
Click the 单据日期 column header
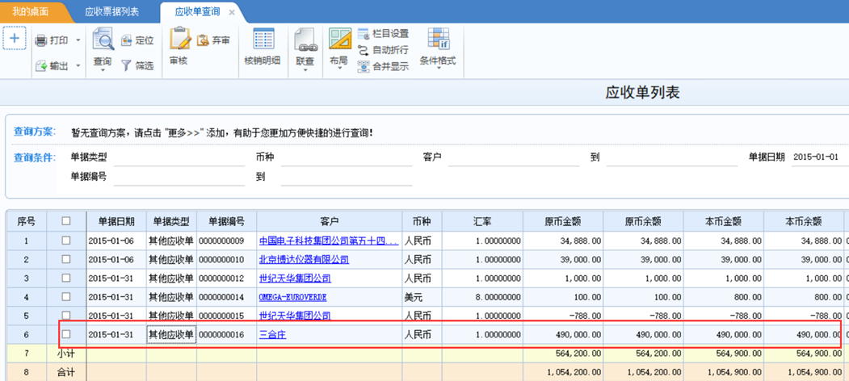[116, 221]
